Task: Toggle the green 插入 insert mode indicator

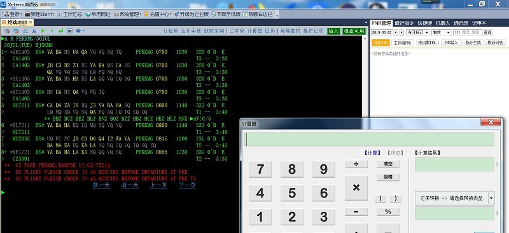Action: (x=333, y=31)
